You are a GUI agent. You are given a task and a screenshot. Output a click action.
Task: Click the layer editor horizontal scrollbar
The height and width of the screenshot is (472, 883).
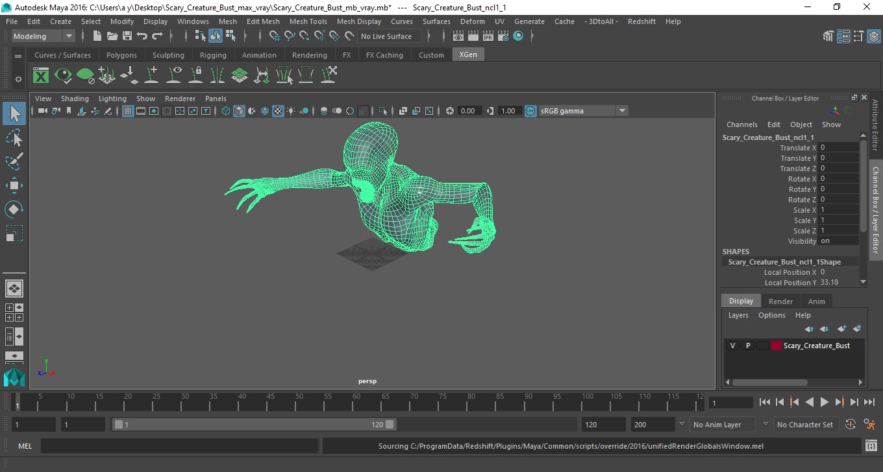(x=770, y=383)
